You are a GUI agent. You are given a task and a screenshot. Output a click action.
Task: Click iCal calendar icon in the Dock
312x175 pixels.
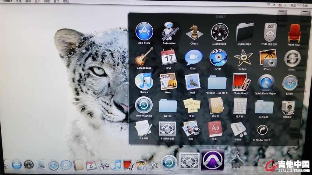[91, 165]
